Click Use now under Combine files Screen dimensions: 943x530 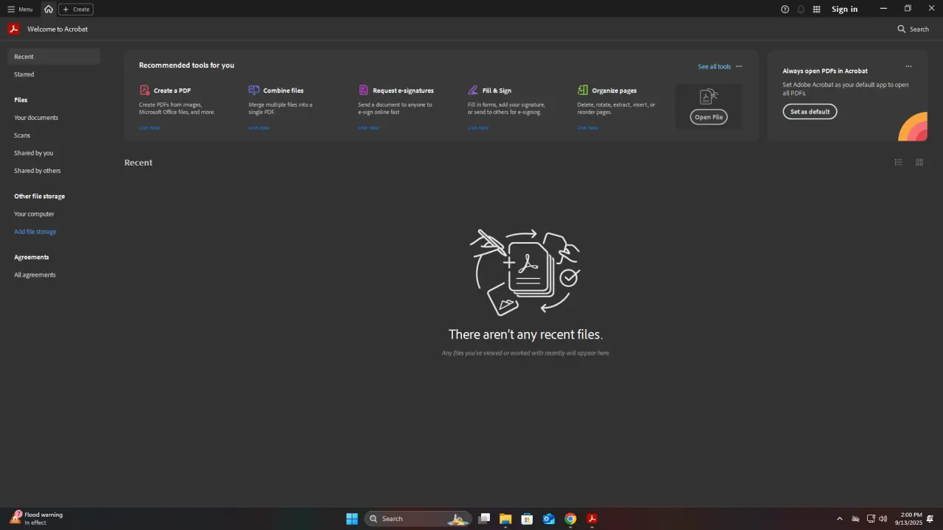tap(259, 127)
